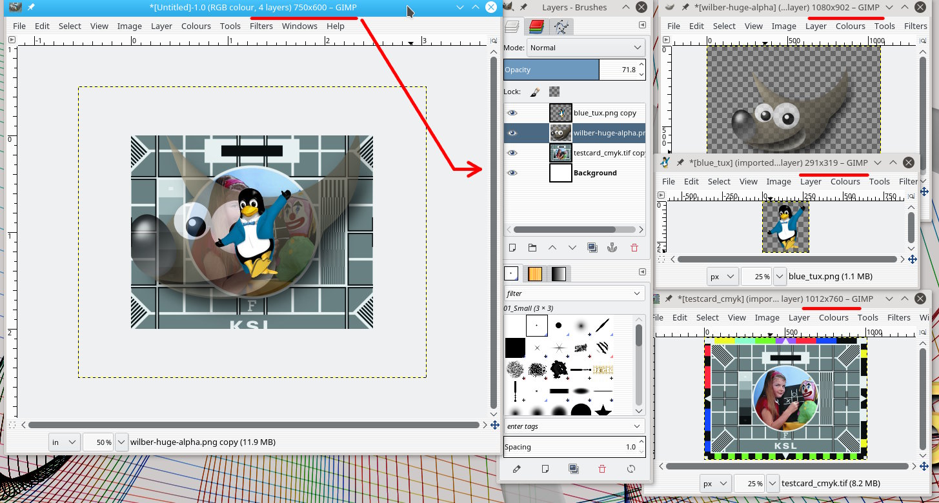Lower the selected layer
This screenshot has height=503, width=939.
[572, 248]
